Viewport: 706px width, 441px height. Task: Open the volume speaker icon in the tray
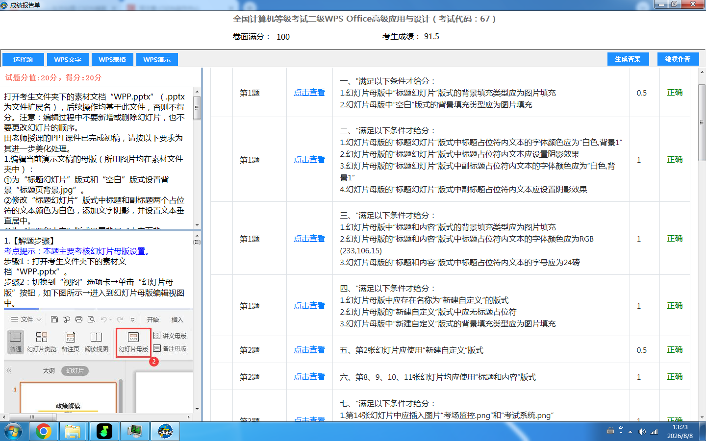pos(642,432)
